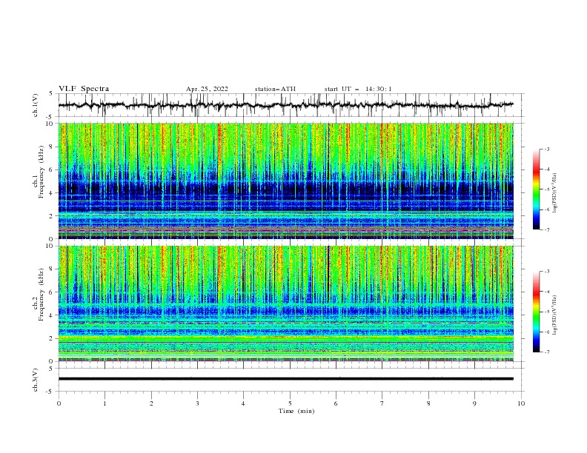Image resolution: width=587 pixels, height=453 pixels.
Task: Click the ch.2 color bar "log(PSD)(V²/Hz)" label
Action: coord(554,315)
